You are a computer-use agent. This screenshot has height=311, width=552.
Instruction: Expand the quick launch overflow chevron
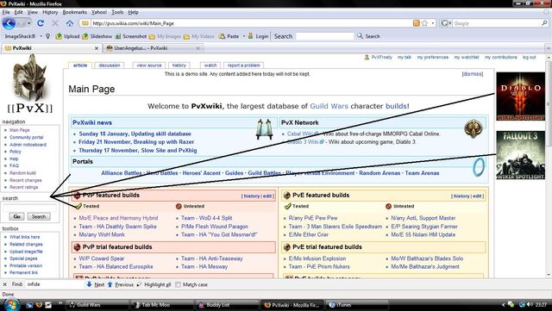point(60,302)
